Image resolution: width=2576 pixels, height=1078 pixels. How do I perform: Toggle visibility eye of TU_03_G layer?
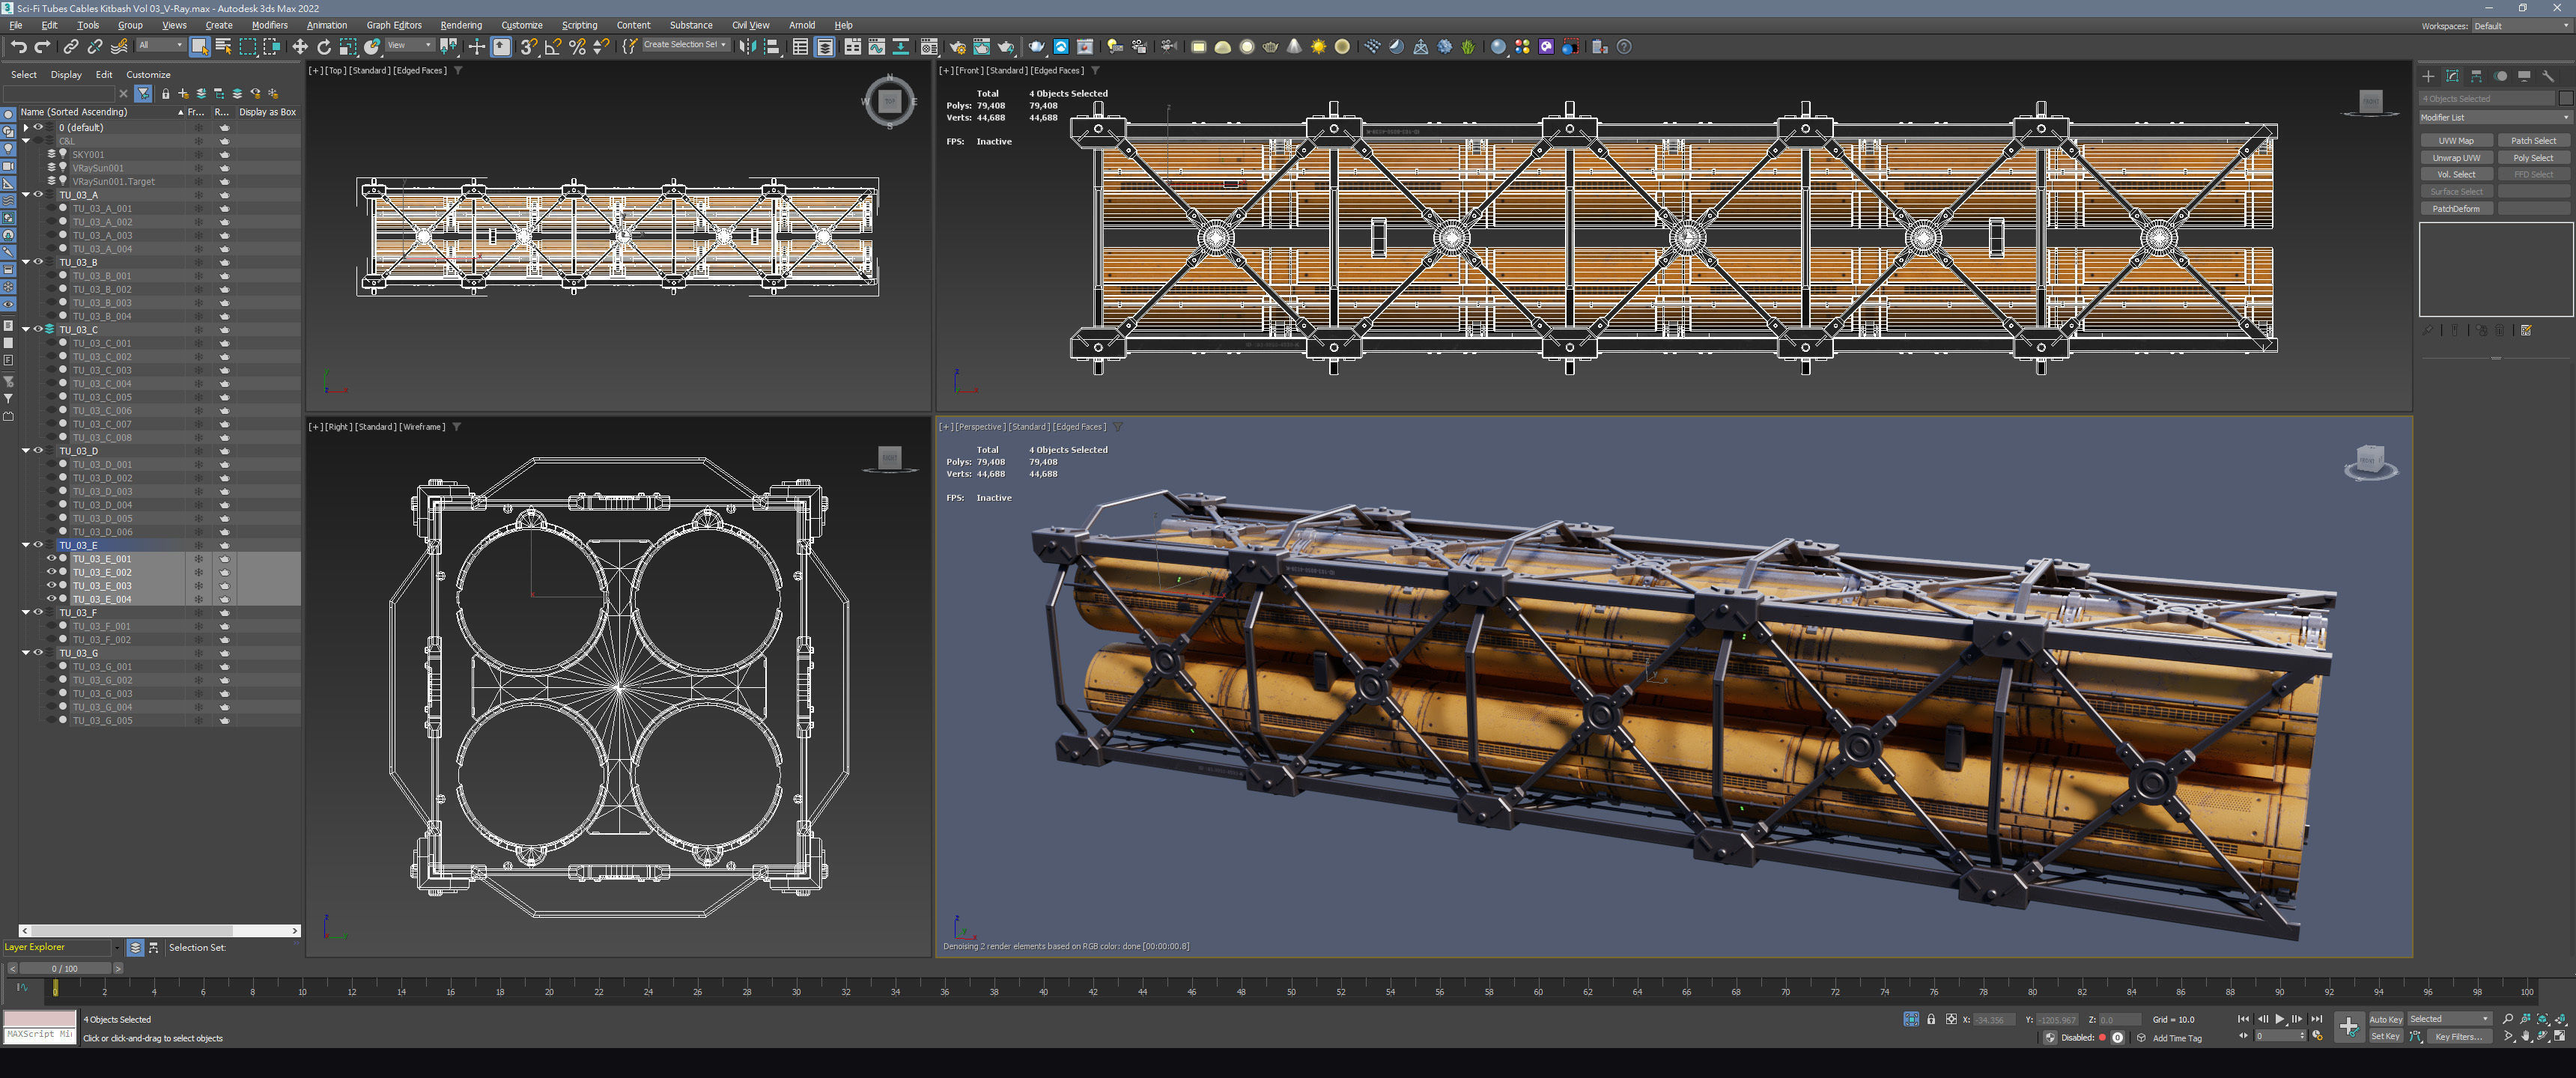38,652
